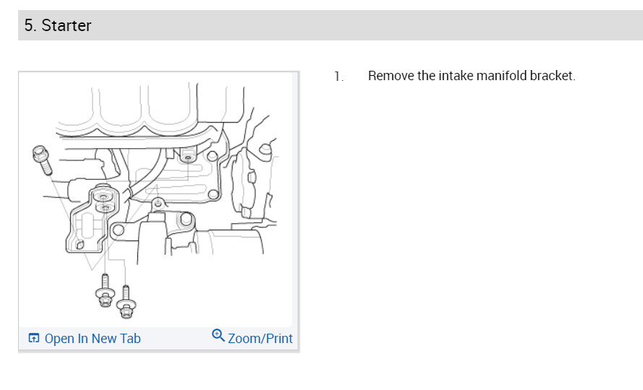Click the right flange bolt below the bracket
Image resolution: width=643 pixels, height=390 pixels.
[x=126, y=301]
